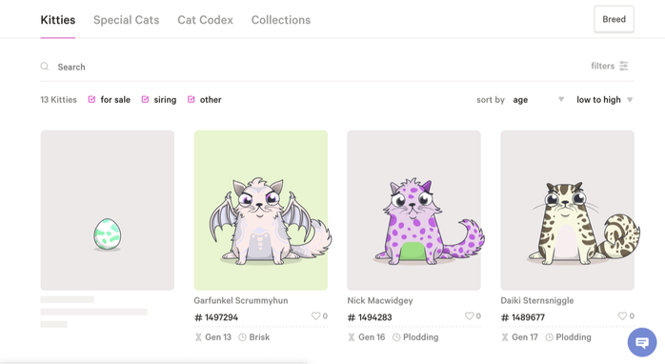Click Gen 13 DNA icon
This screenshot has height=364, width=665.
click(198, 337)
